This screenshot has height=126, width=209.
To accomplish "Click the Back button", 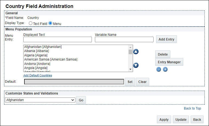I will [x=197, y=119].
